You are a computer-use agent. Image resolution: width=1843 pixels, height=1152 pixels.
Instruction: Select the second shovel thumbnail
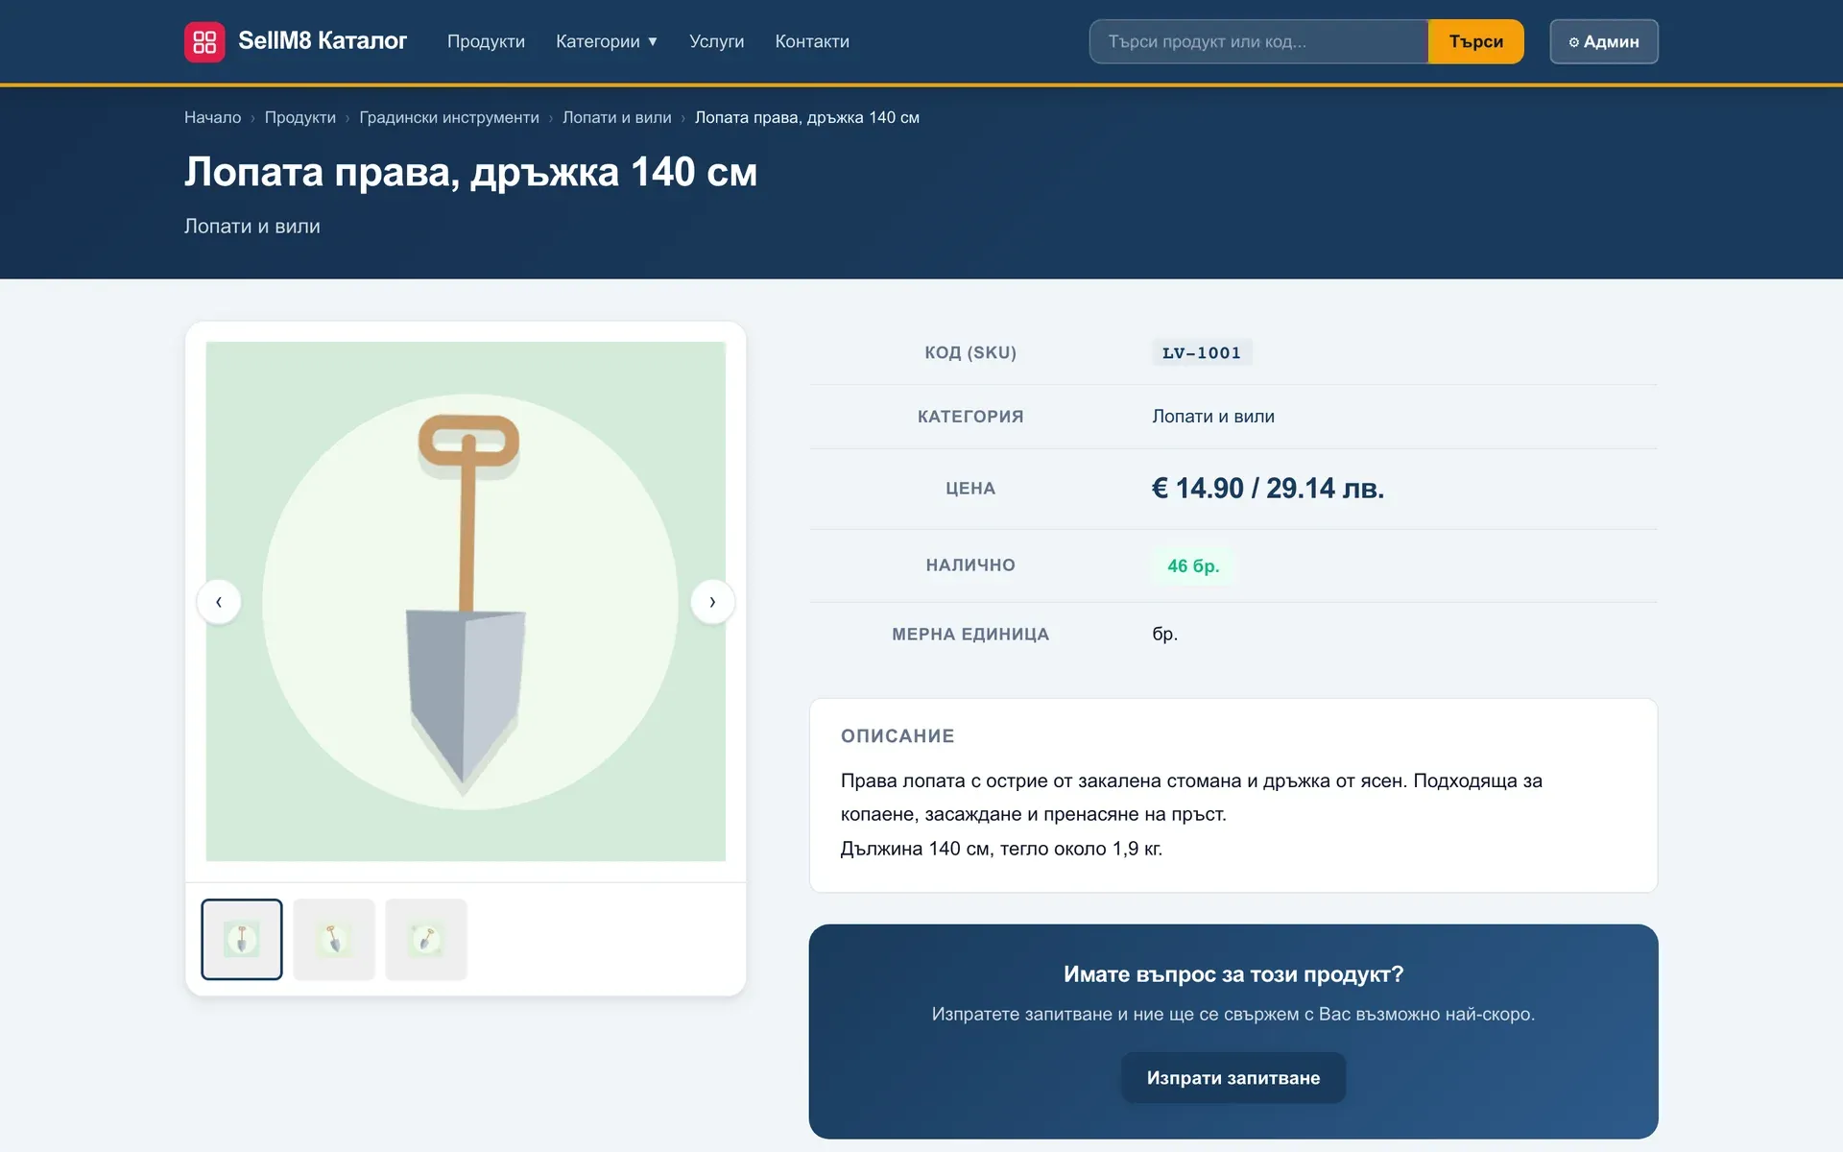pyautogui.click(x=334, y=939)
